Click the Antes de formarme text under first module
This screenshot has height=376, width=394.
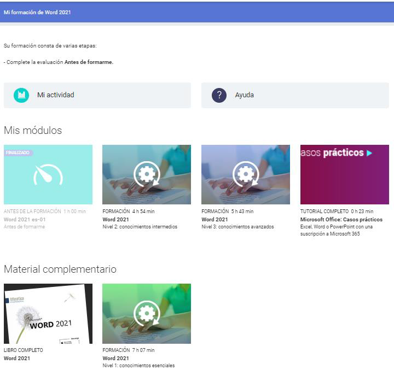tap(24, 227)
